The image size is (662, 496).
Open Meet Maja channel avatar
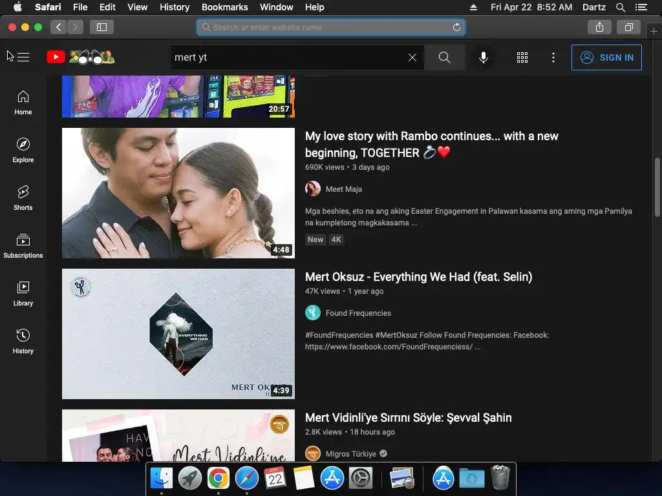pos(313,189)
